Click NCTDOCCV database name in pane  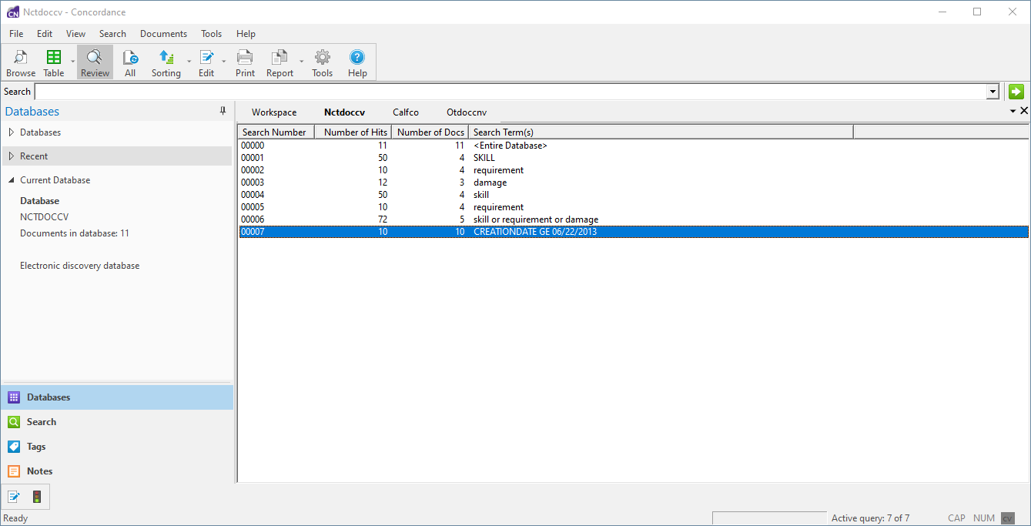[44, 217]
